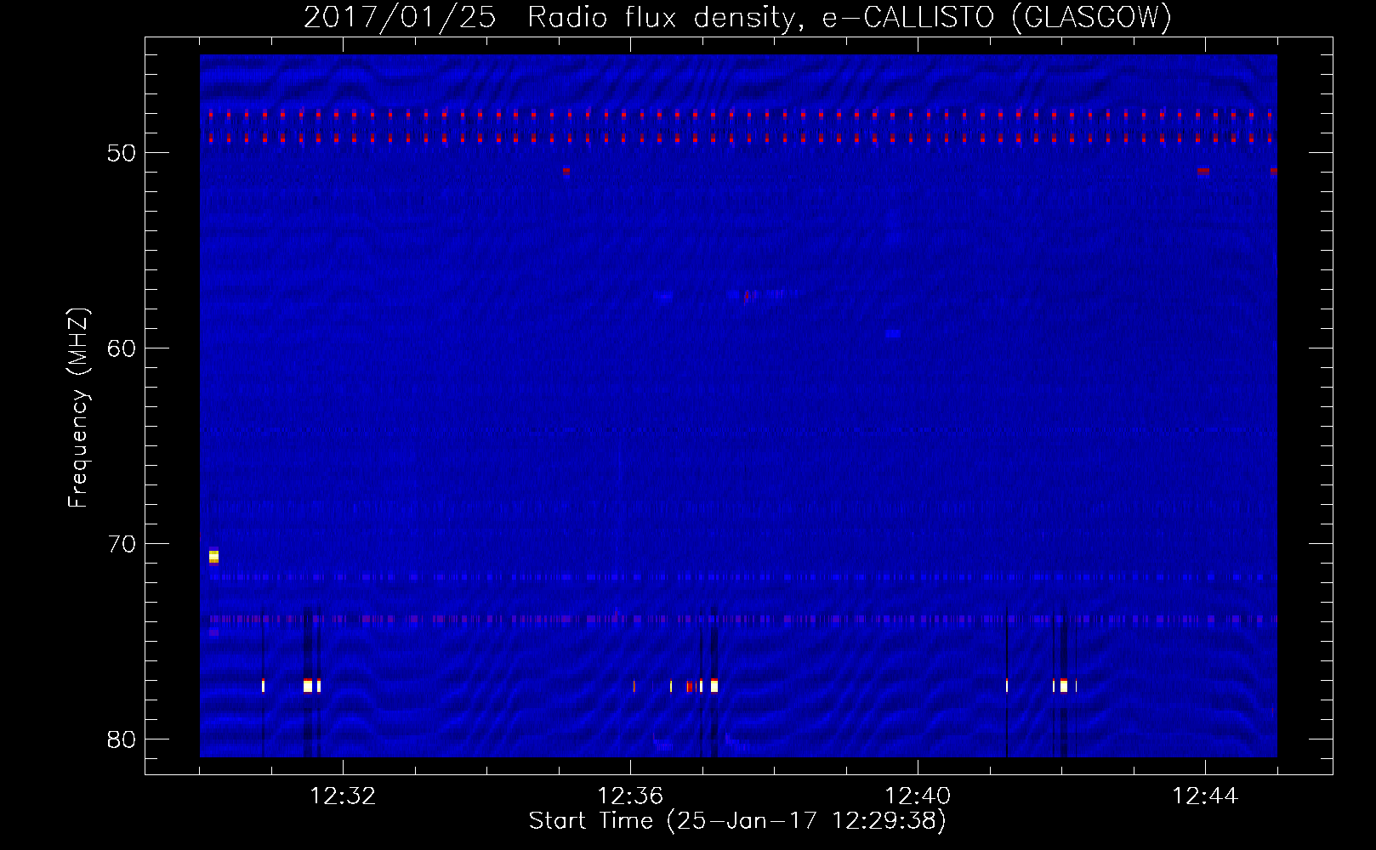Click the 70 frequency axis label
Image resolution: width=1376 pixels, height=850 pixels.
point(122,544)
